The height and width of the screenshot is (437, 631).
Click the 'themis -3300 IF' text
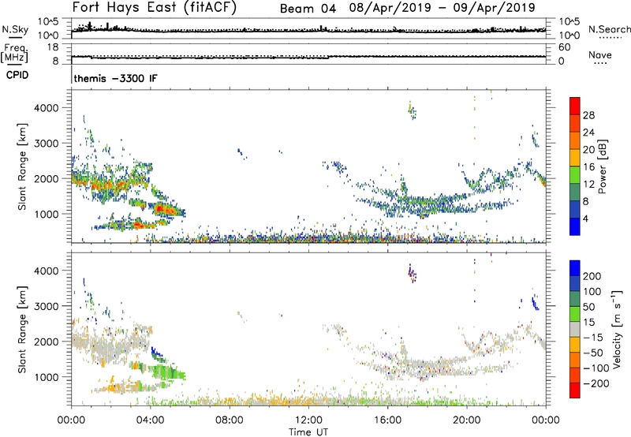click(116, 78)
